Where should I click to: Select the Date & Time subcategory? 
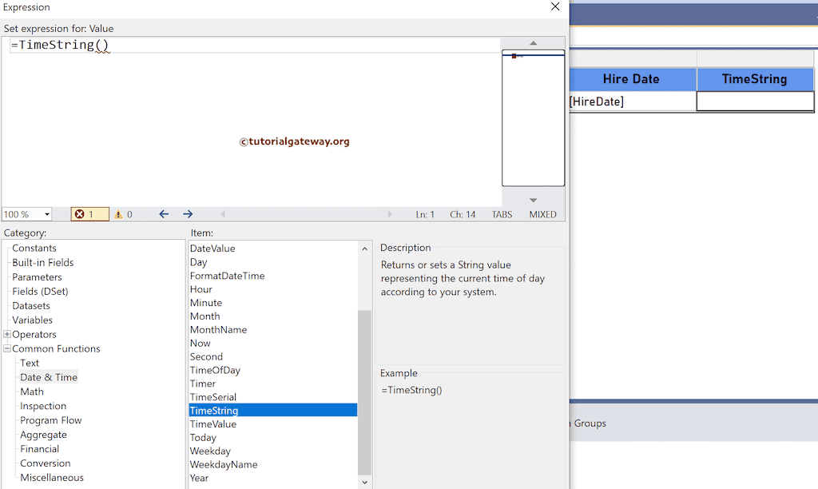pos(50,377)
